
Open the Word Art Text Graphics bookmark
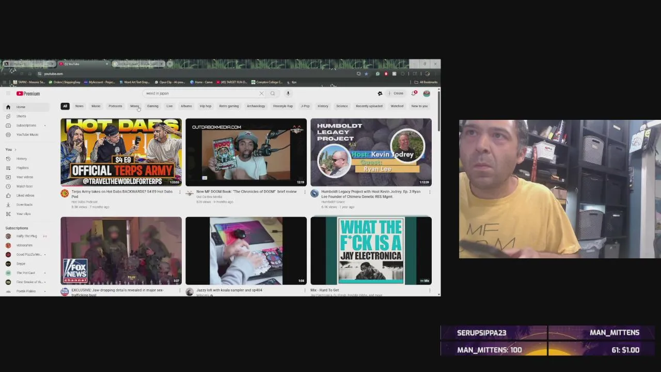click(134, 82)
